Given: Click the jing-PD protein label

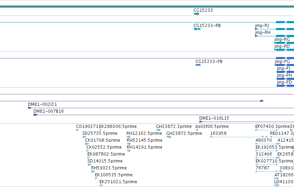Looking at the screenshot, I should [x=284, y=82].
